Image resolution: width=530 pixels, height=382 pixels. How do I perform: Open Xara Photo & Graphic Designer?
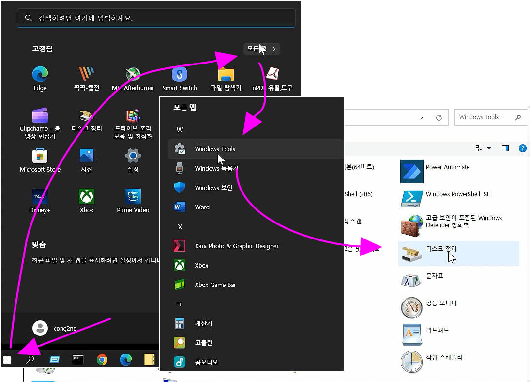[256, 246]
